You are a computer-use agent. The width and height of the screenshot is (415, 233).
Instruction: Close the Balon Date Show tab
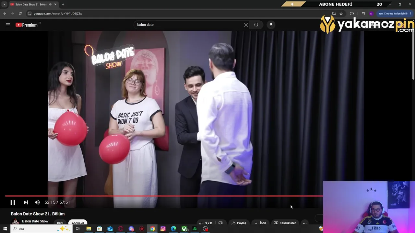point(55,4)
